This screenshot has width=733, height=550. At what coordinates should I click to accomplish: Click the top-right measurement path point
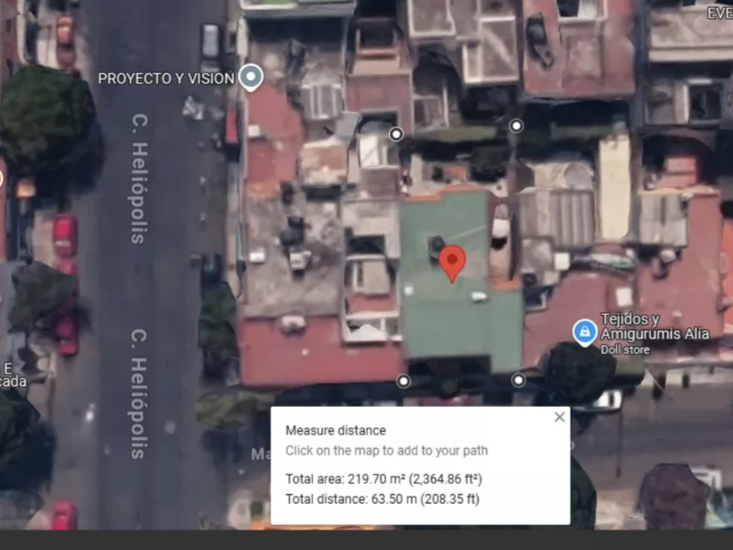click(516, 126)
